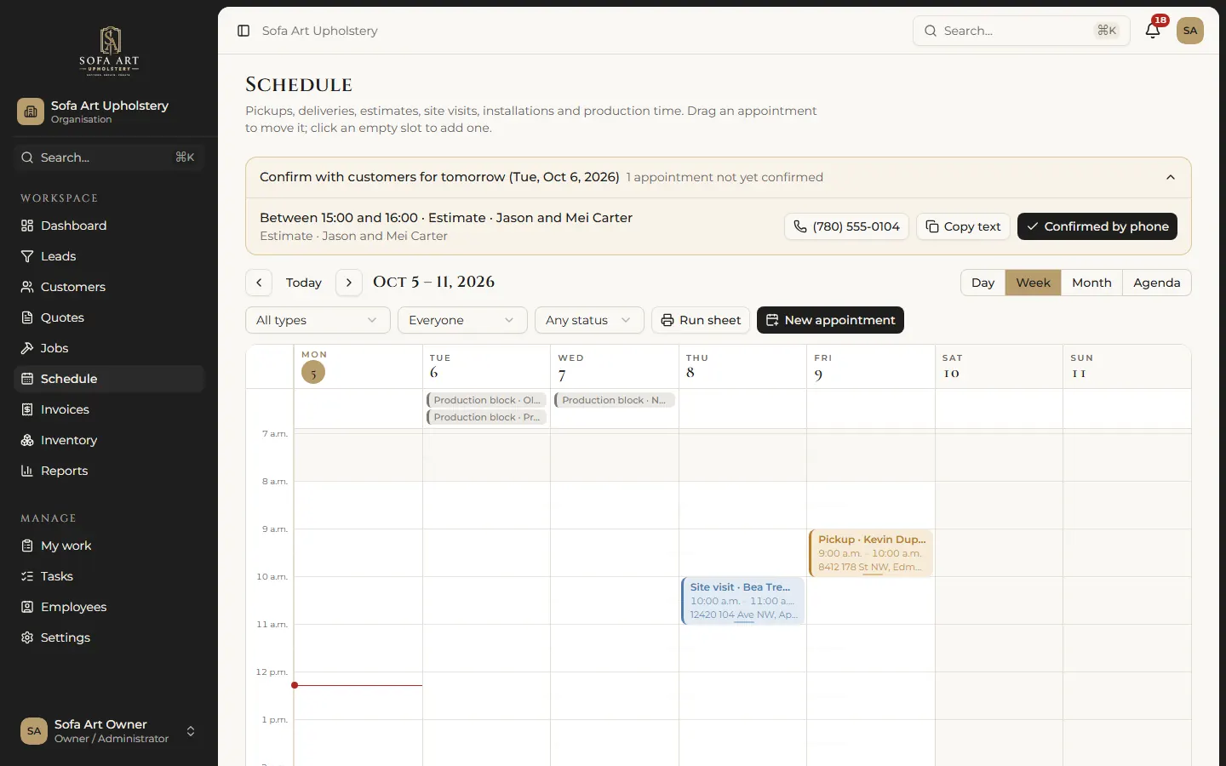
Task: Click the Sofa Art logo
Action: pos(109,51)
